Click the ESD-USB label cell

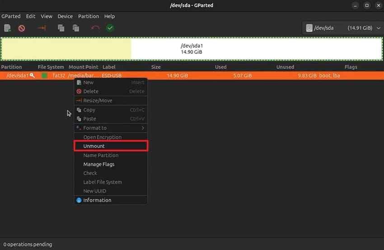click(x=112, y=76)
